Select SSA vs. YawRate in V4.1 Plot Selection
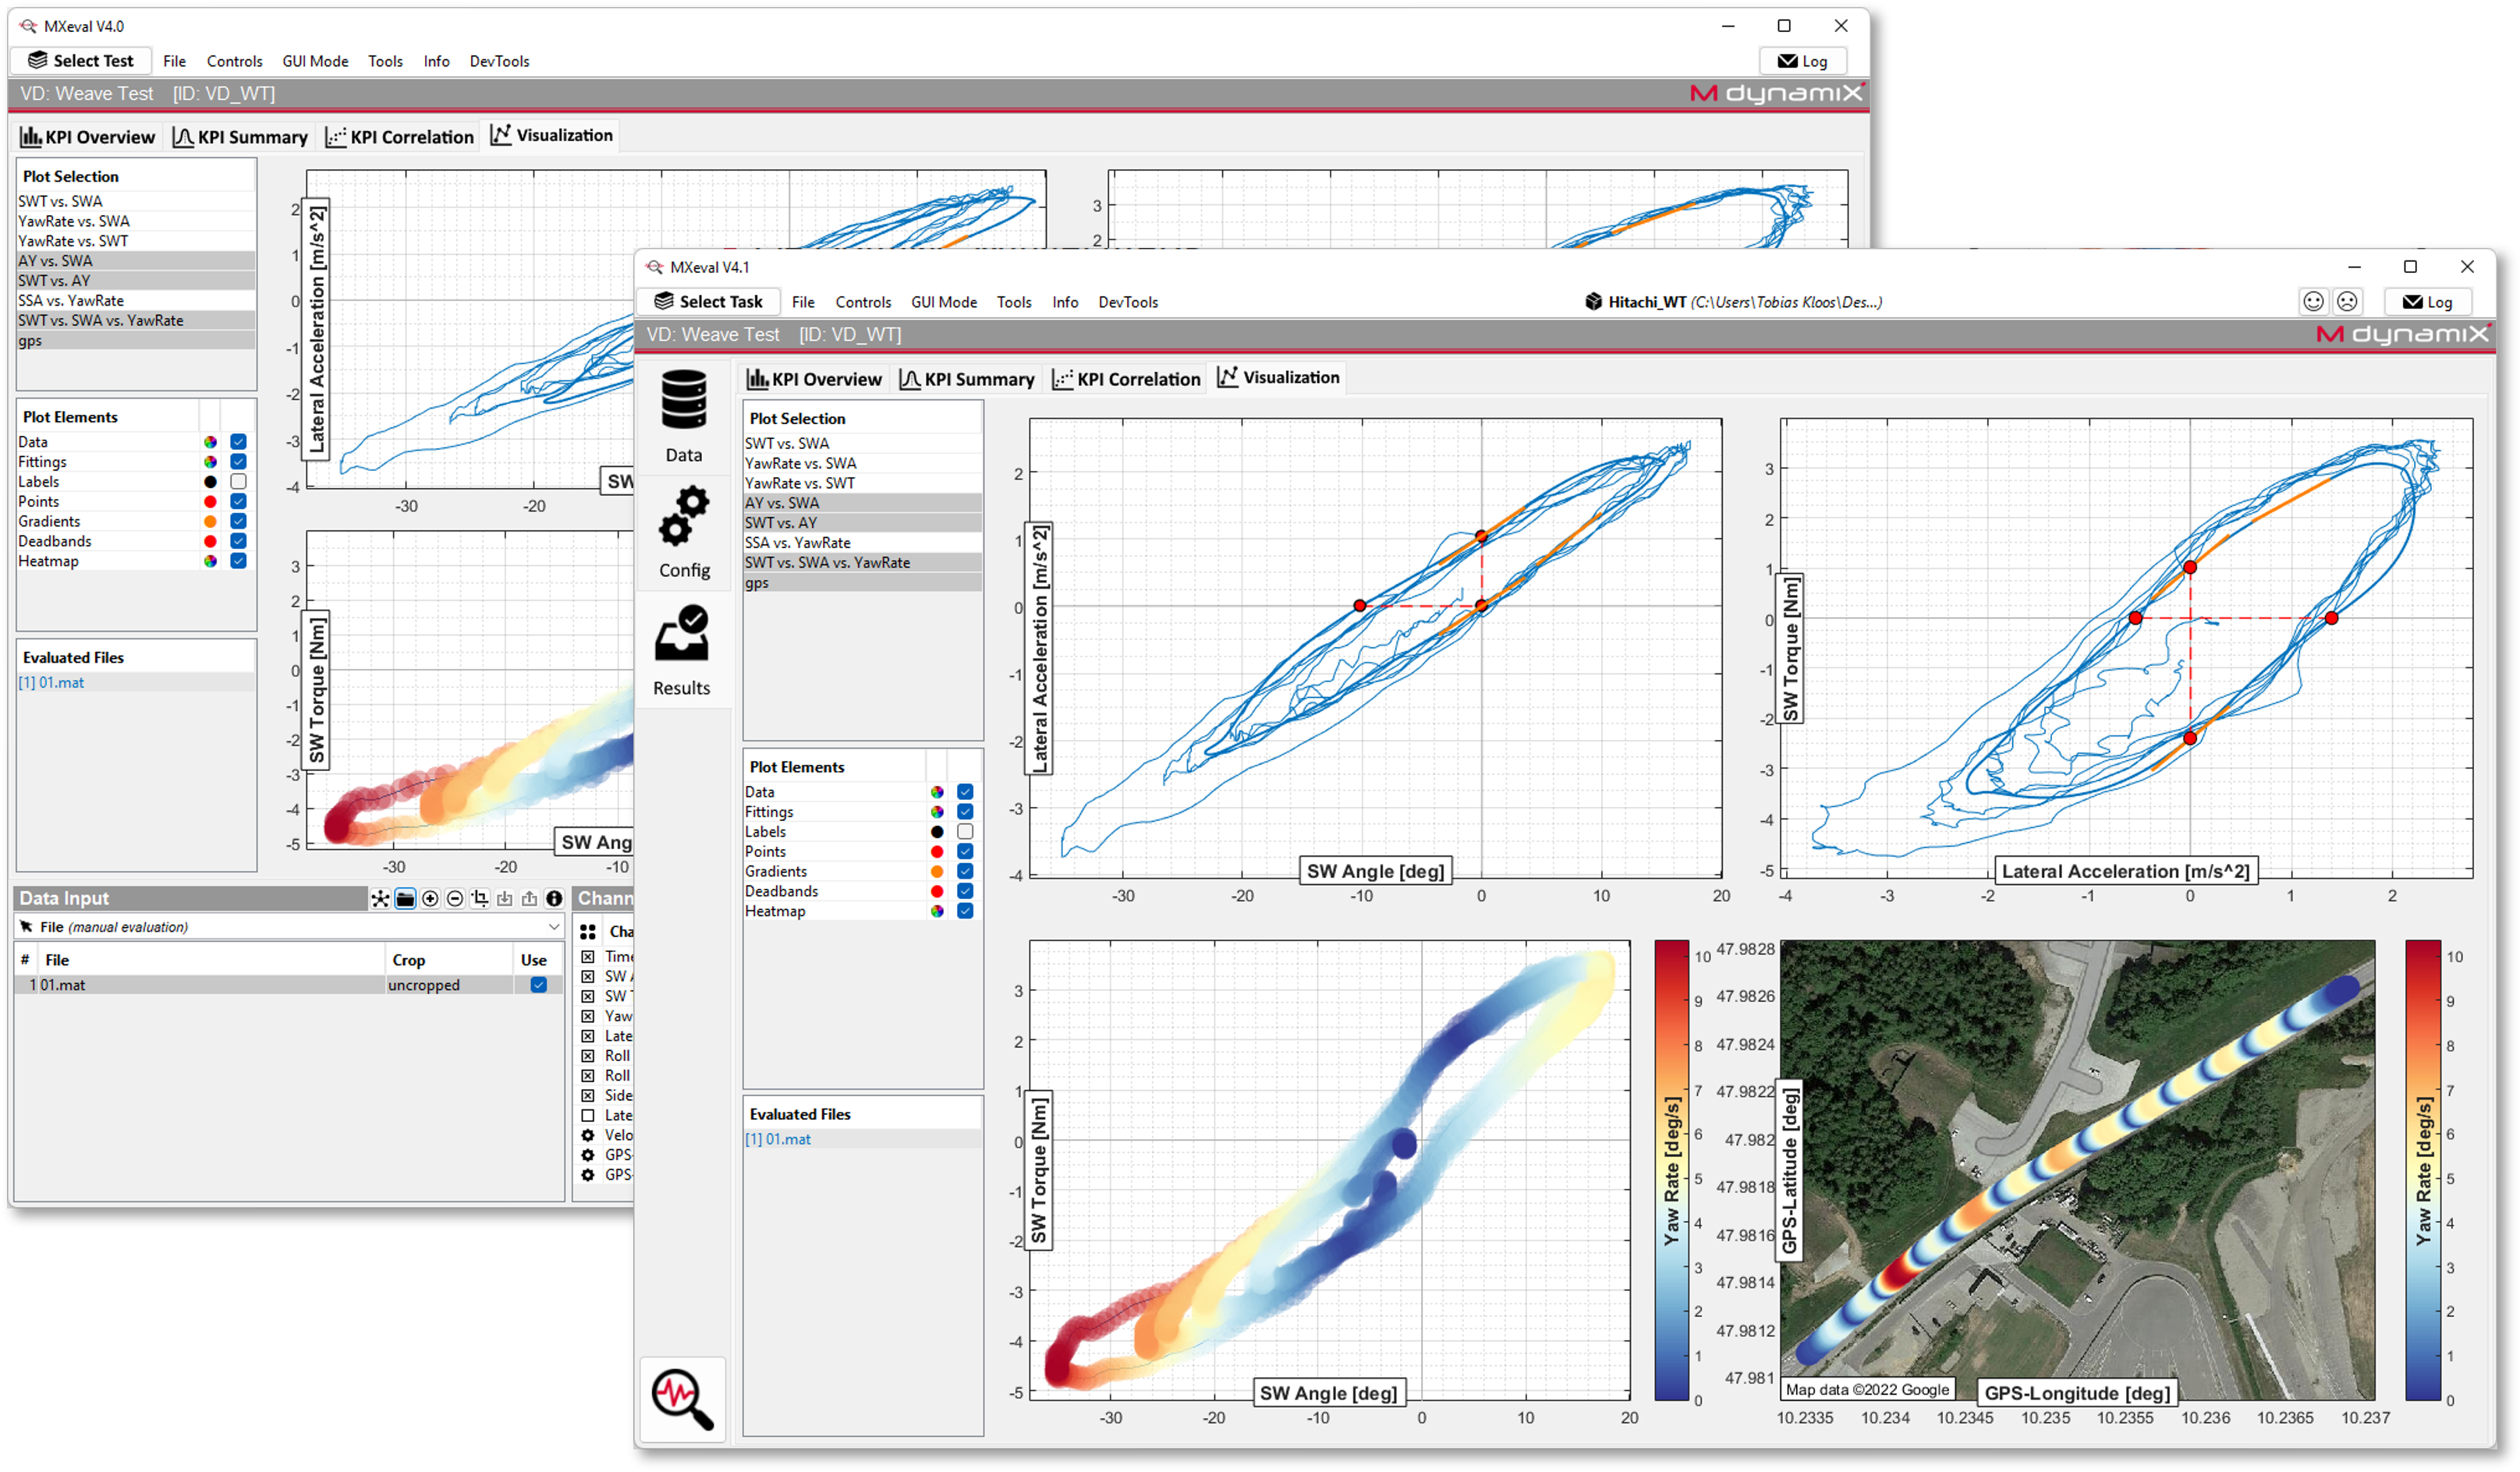Screen dimensions: 2520x1472 pos(863,543)
